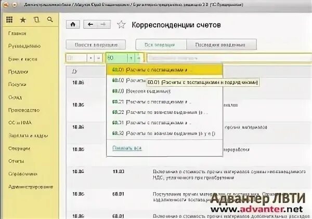Image resolution: width=312 pixels, height=219 pixels.
Task: Click the first orange circle icon in title bar
Action: [x=6, y=4]
